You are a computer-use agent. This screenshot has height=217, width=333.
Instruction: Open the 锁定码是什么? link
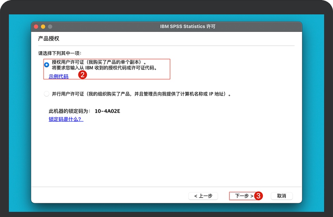click(x=66, y=119)
